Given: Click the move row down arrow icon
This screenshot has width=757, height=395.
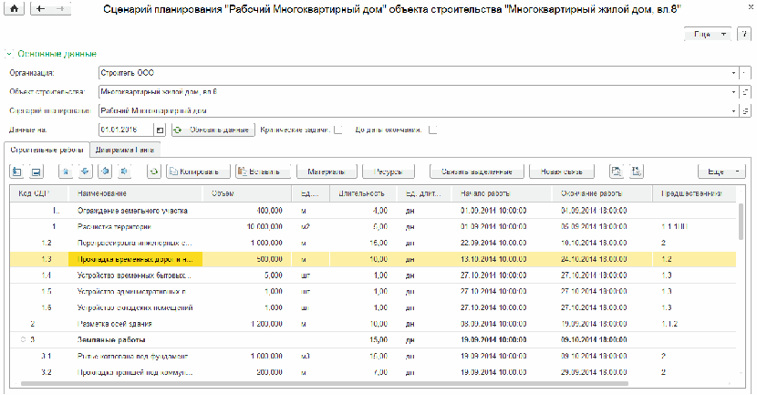Looking at the screenshot, I should (84, 171).
